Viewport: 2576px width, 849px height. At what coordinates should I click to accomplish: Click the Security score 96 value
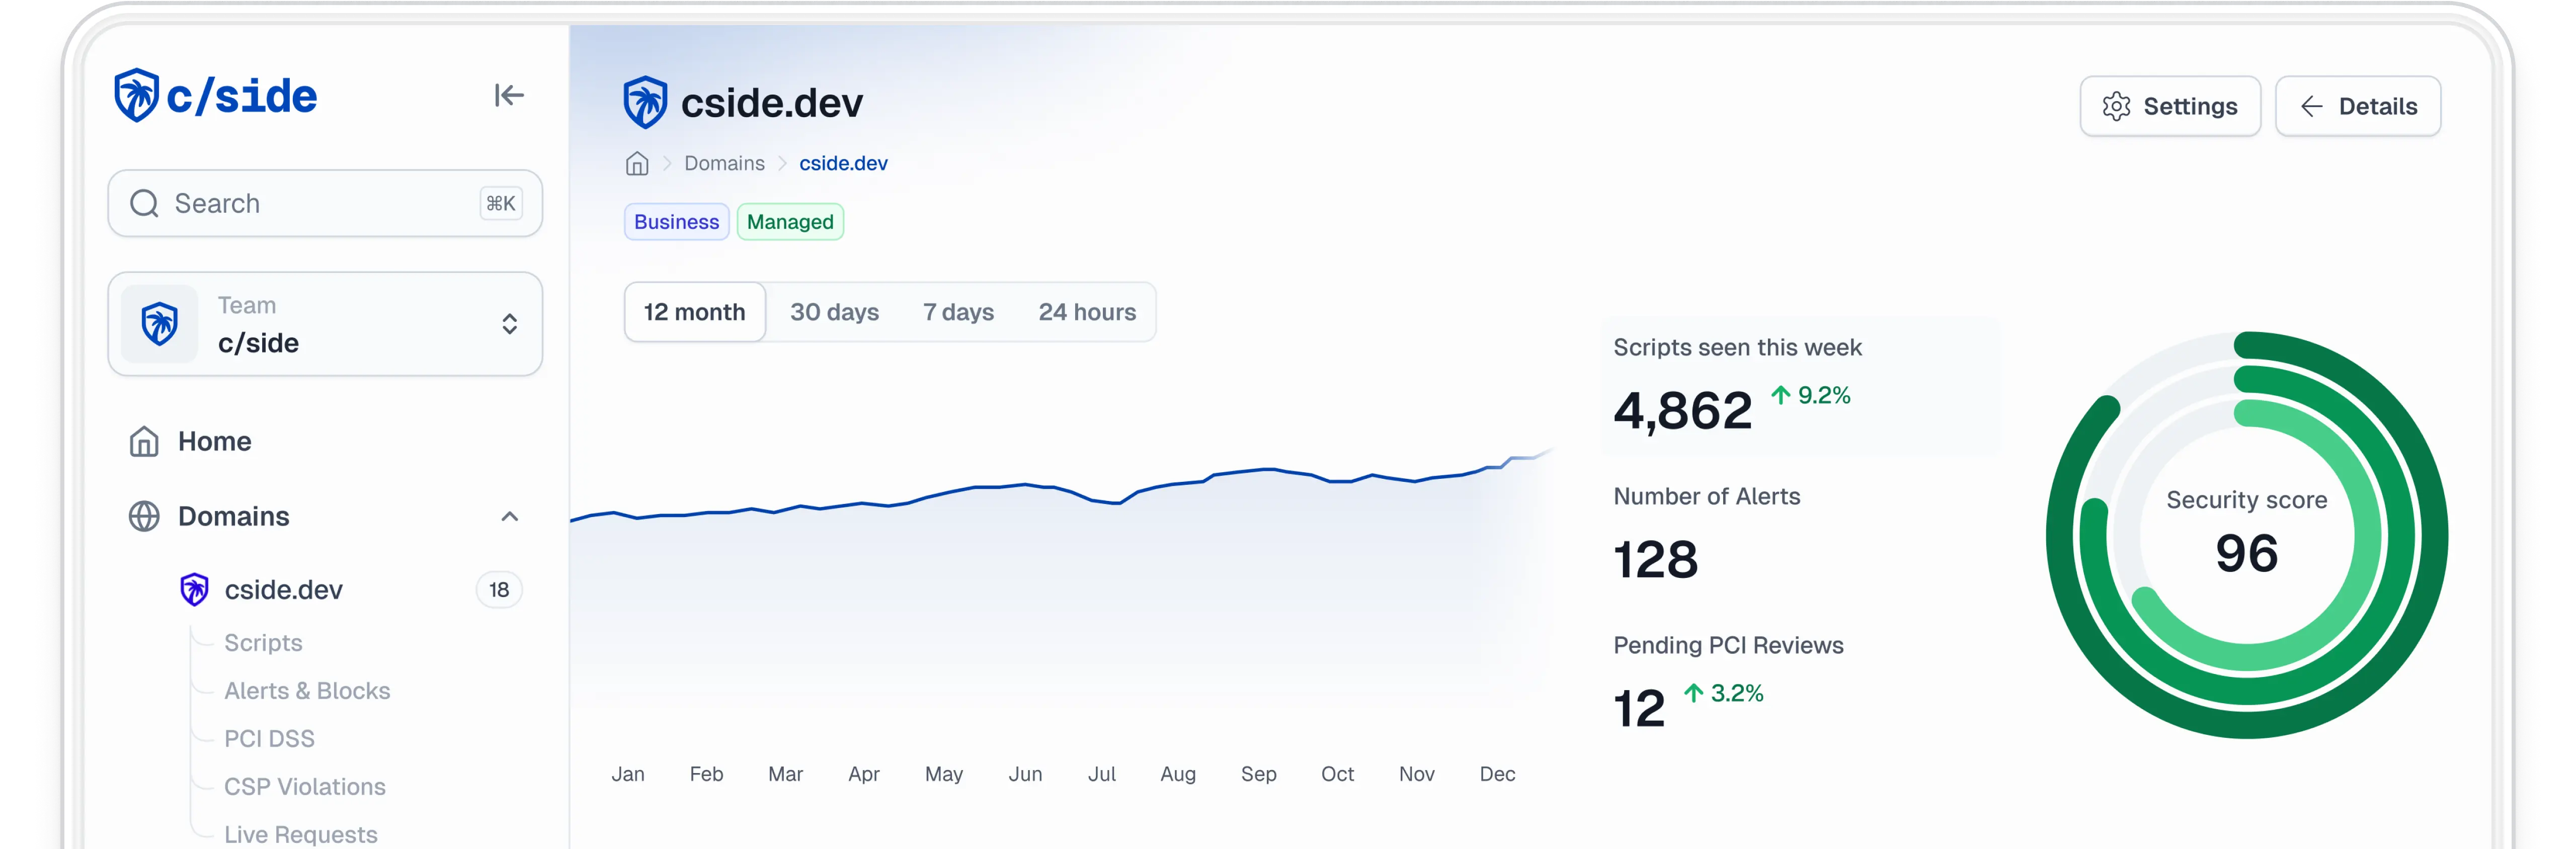coord(2247,554)
